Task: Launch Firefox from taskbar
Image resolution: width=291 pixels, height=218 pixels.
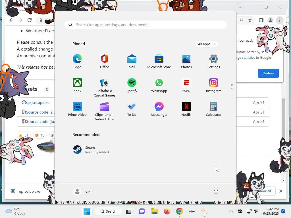Action: tap(167, 211)
